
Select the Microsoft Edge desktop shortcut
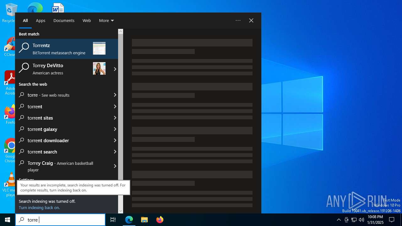pos(35,8)
